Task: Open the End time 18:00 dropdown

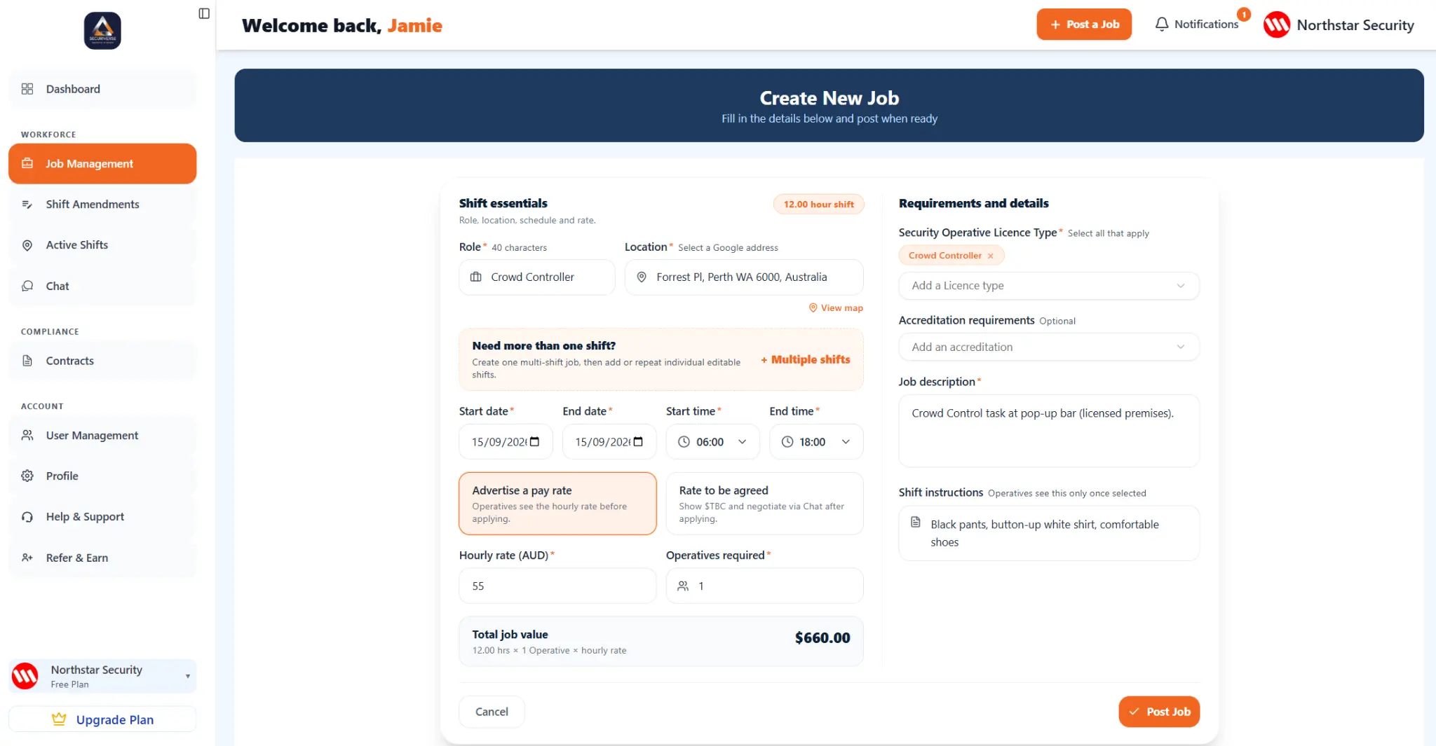Action: [816, 442]
